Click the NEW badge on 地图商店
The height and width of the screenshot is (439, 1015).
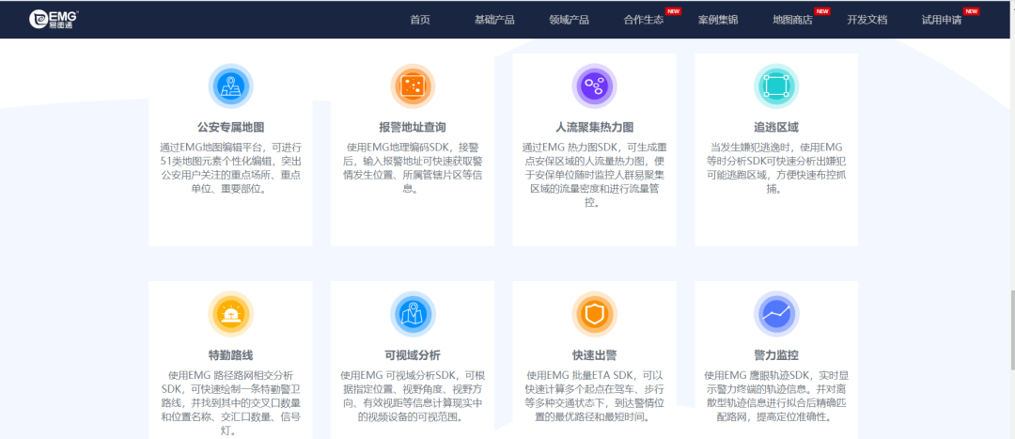(x=822, y=11)
